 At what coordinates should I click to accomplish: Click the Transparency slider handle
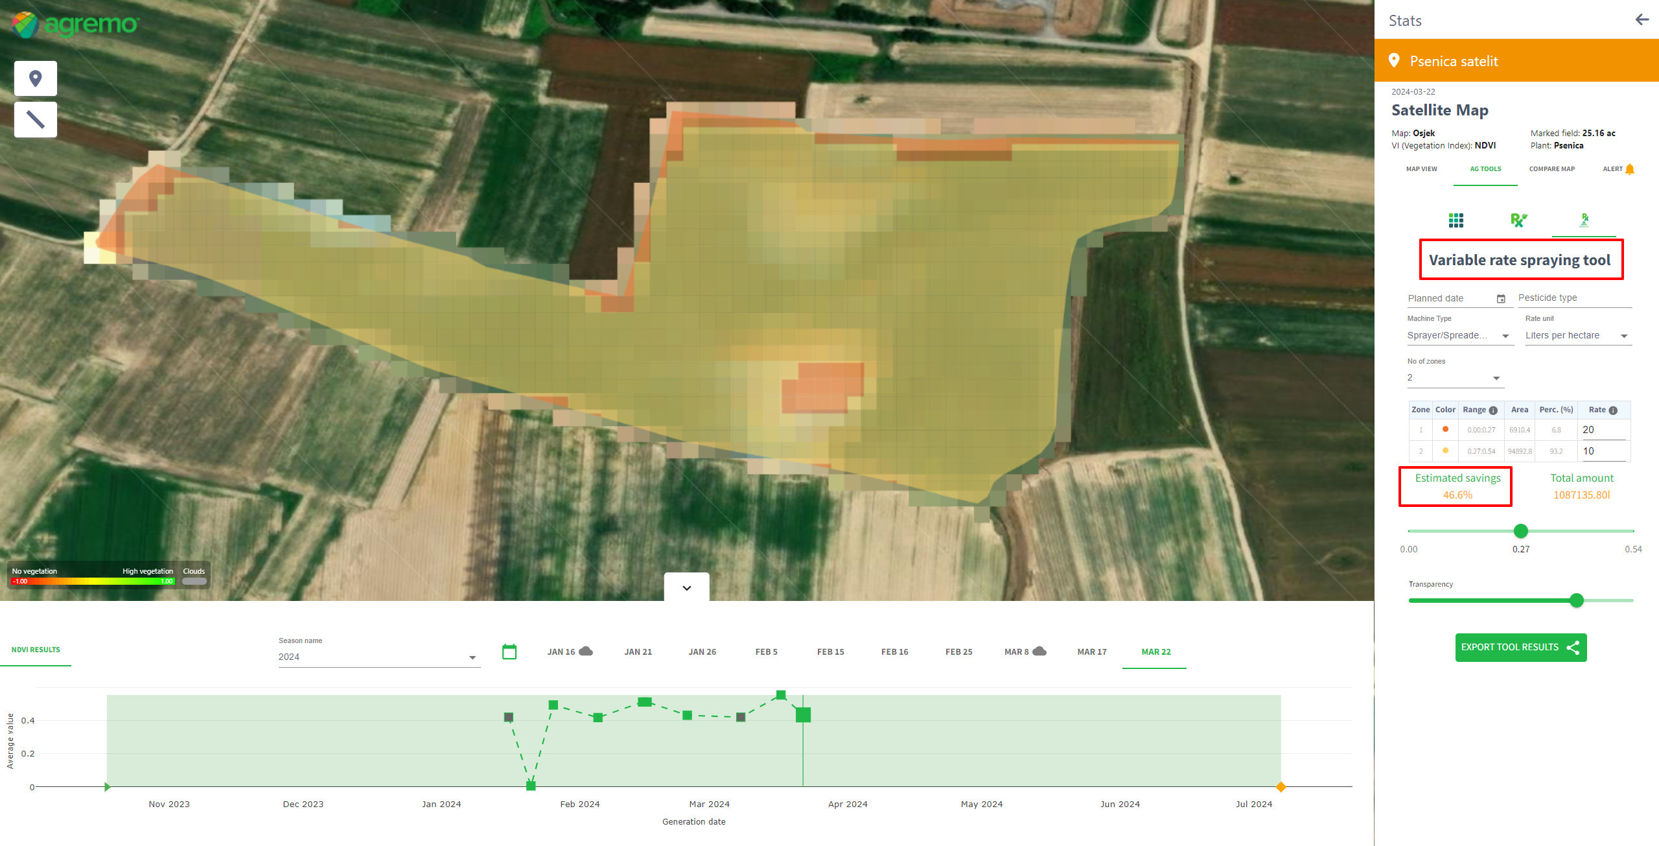click(x=1576, y=600)
